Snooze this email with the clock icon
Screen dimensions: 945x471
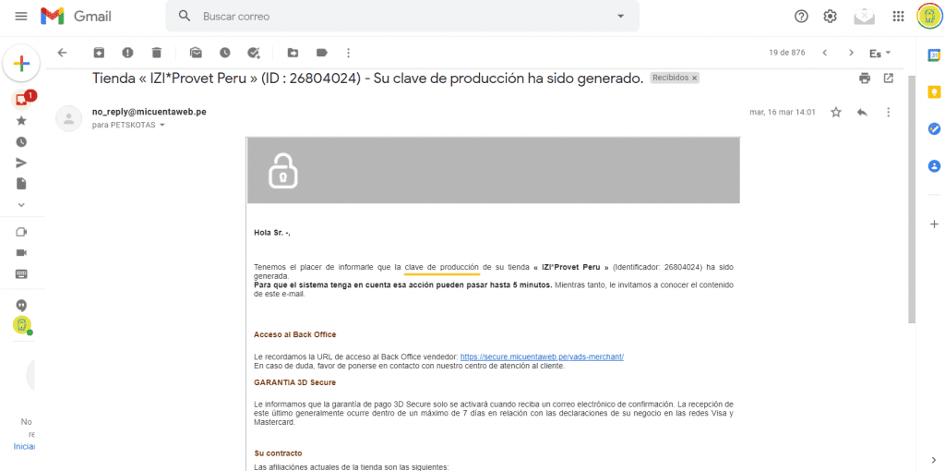point(225,53)
